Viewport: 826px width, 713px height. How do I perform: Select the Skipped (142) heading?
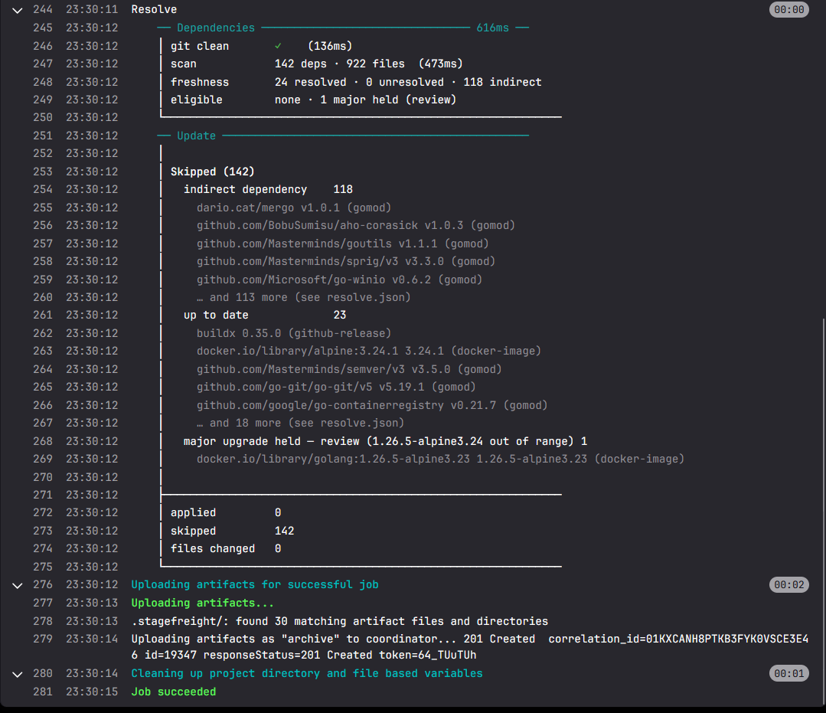pyautogui.click(x=212, y=172)
